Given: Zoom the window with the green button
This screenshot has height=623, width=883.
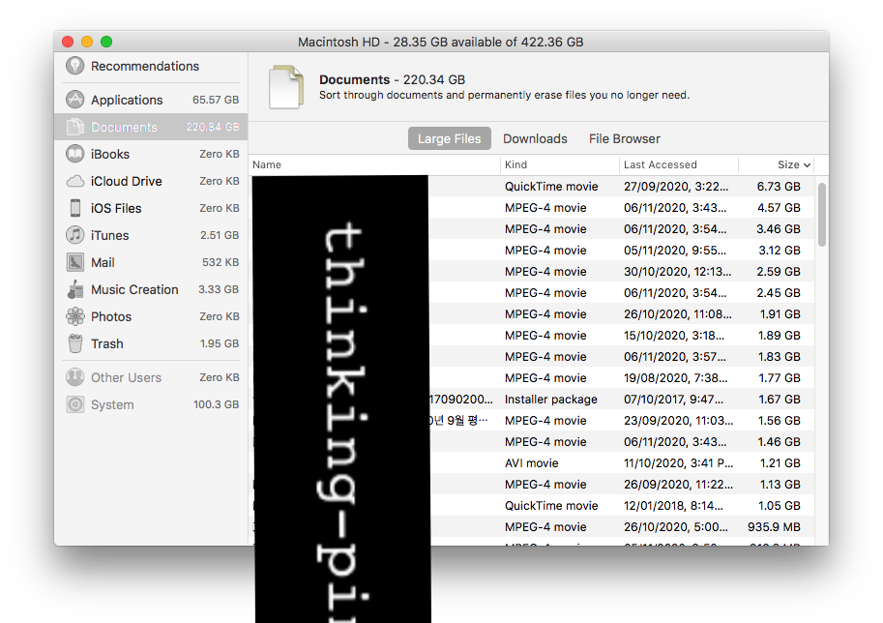Looking at the screenshot, I should click(x=106, y=42).
